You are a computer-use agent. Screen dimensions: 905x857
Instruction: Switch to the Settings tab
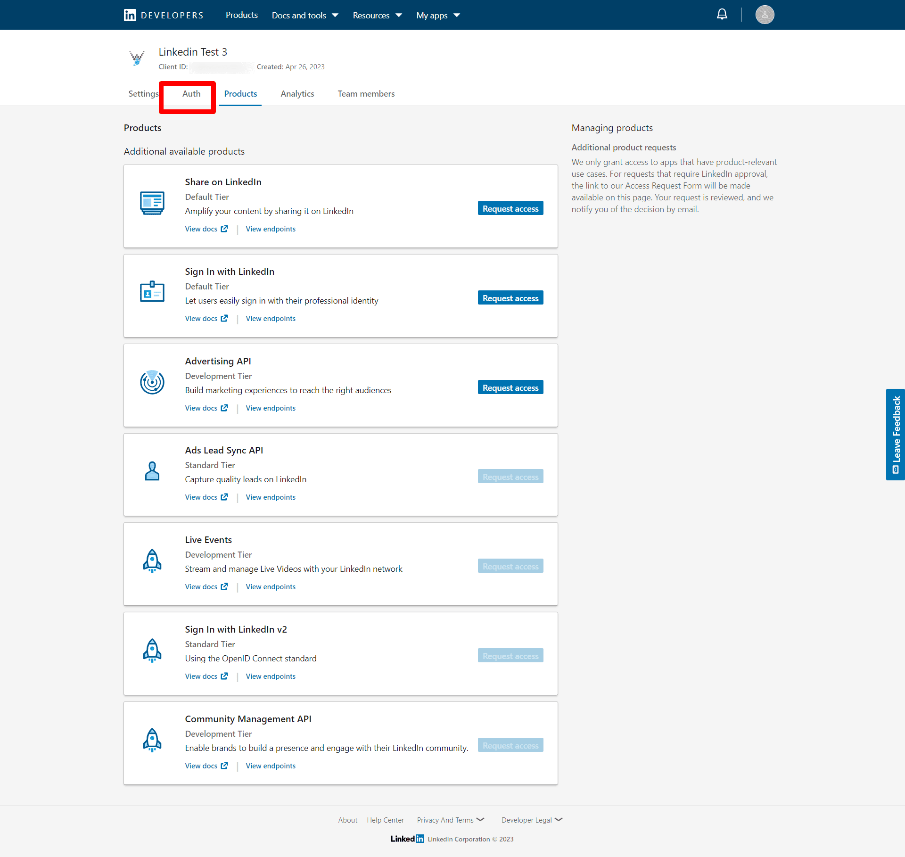click(x=143, y=93)
